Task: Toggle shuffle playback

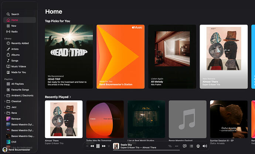Action: [x=87, y=146]
